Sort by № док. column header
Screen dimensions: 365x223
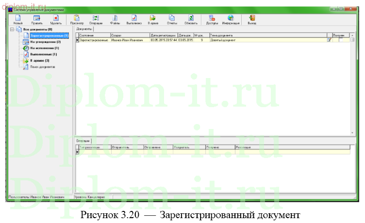(201, 35)
